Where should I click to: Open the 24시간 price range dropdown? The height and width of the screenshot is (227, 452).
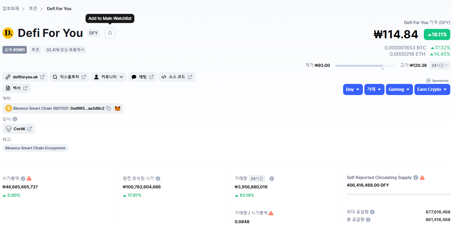pos(439,65)
